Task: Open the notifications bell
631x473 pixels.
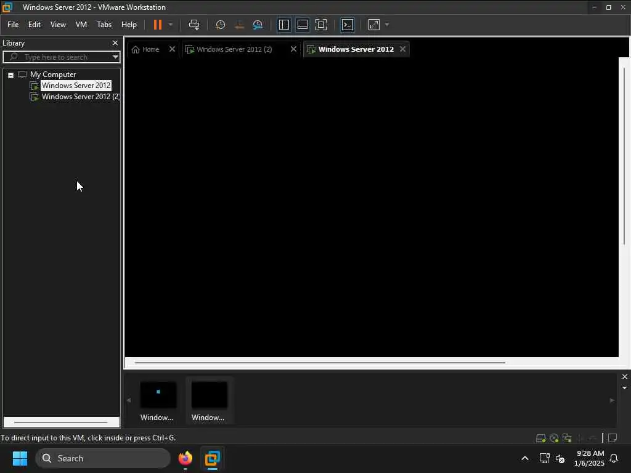Action: tap(614, 458)
